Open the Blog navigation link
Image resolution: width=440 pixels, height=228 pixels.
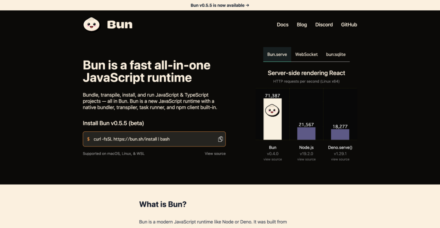(x=302, y=24)
